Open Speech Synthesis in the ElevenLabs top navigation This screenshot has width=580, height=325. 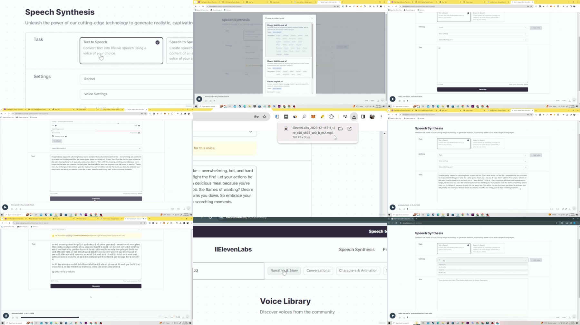[x=357, y=249]
